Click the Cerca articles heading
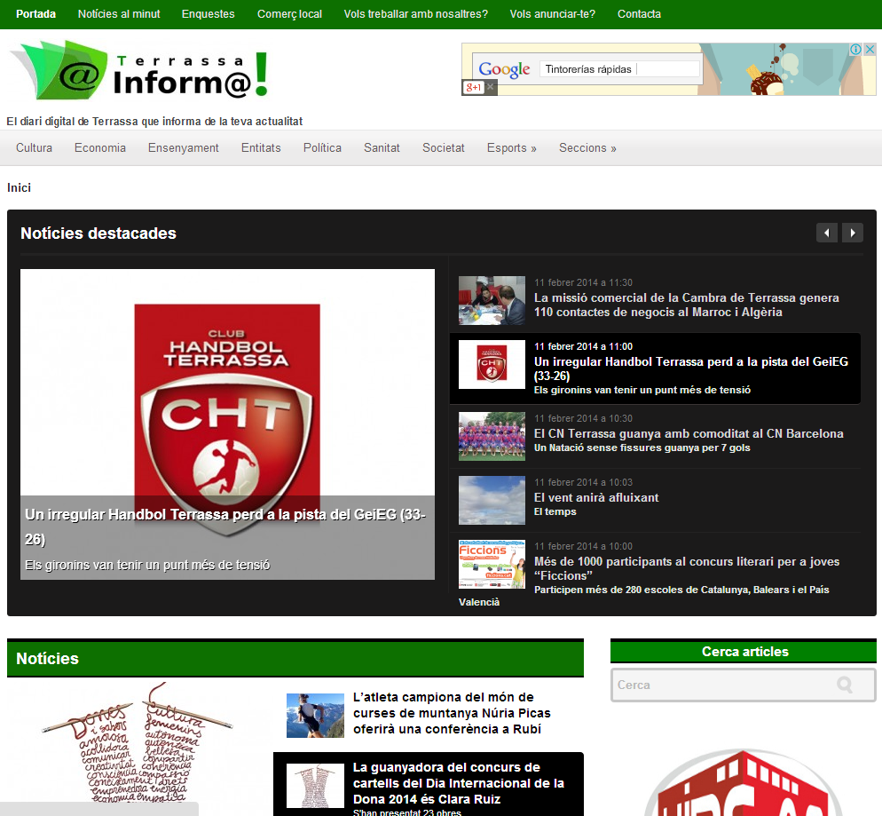Viewport: 882px width, 816px height. tap(744, 652)
